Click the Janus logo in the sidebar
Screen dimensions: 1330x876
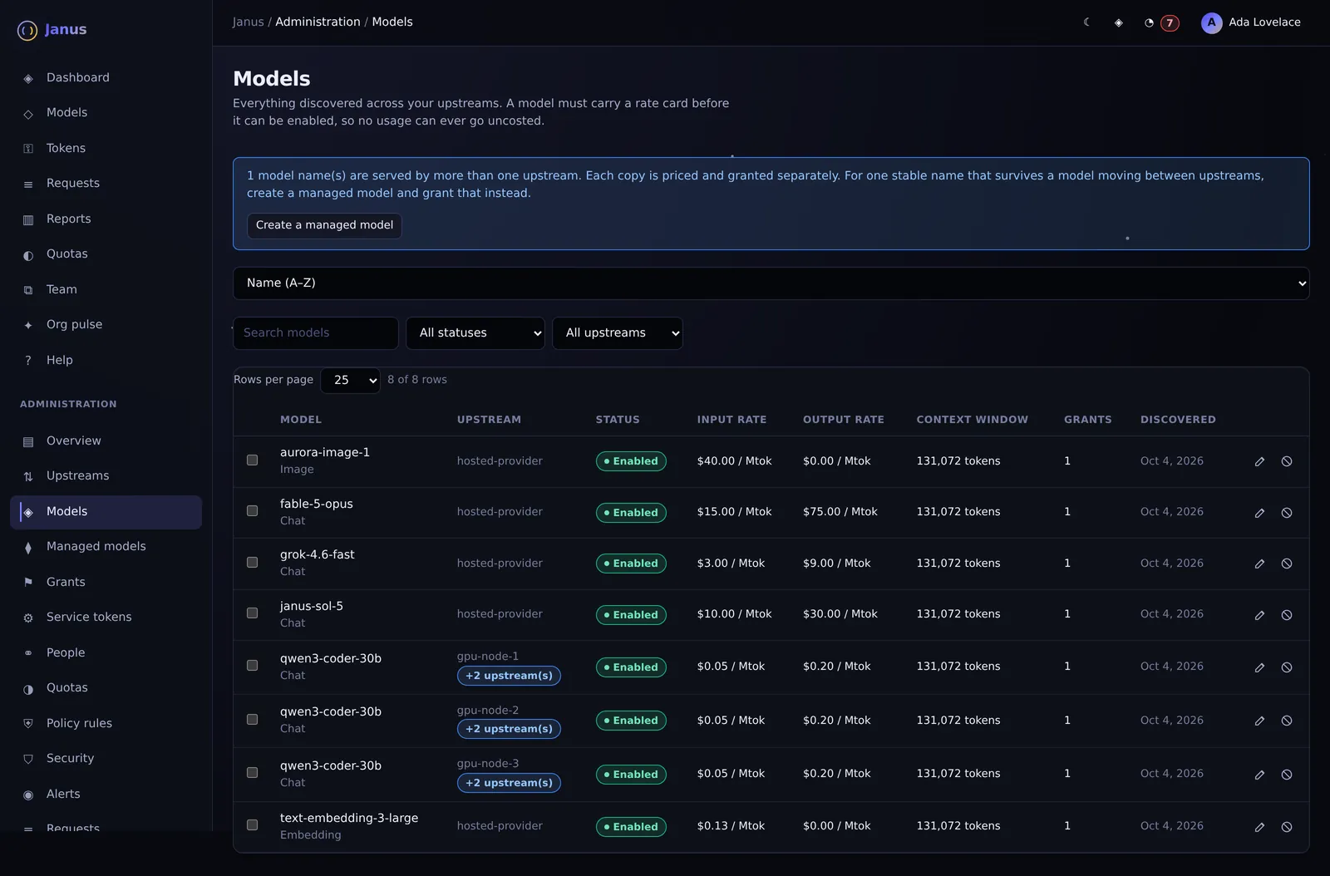[52, 30]
